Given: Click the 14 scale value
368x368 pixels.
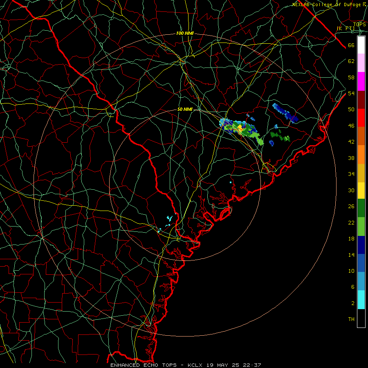Looking at the screenshot, I should 351,255.
